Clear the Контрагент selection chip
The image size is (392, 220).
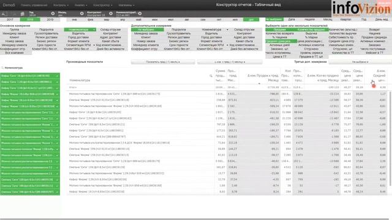111,13
